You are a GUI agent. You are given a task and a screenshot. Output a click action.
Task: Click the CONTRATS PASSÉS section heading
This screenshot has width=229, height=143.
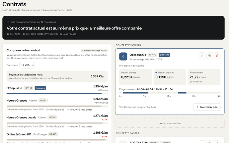tap(127, 133)
